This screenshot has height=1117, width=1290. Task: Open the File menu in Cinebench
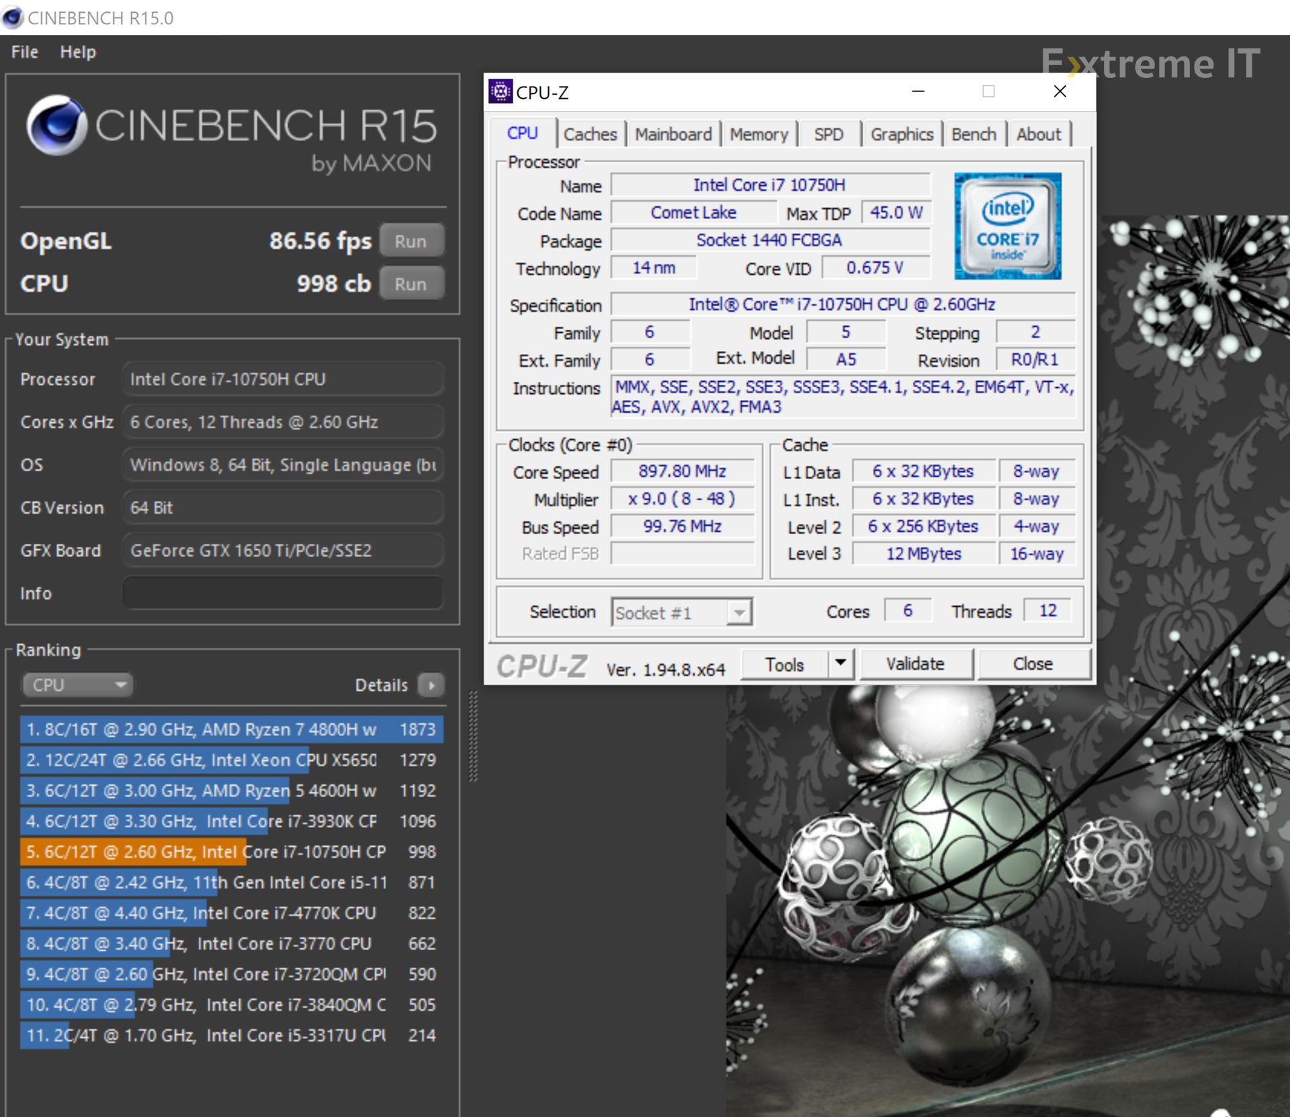[x=25, y=52]
